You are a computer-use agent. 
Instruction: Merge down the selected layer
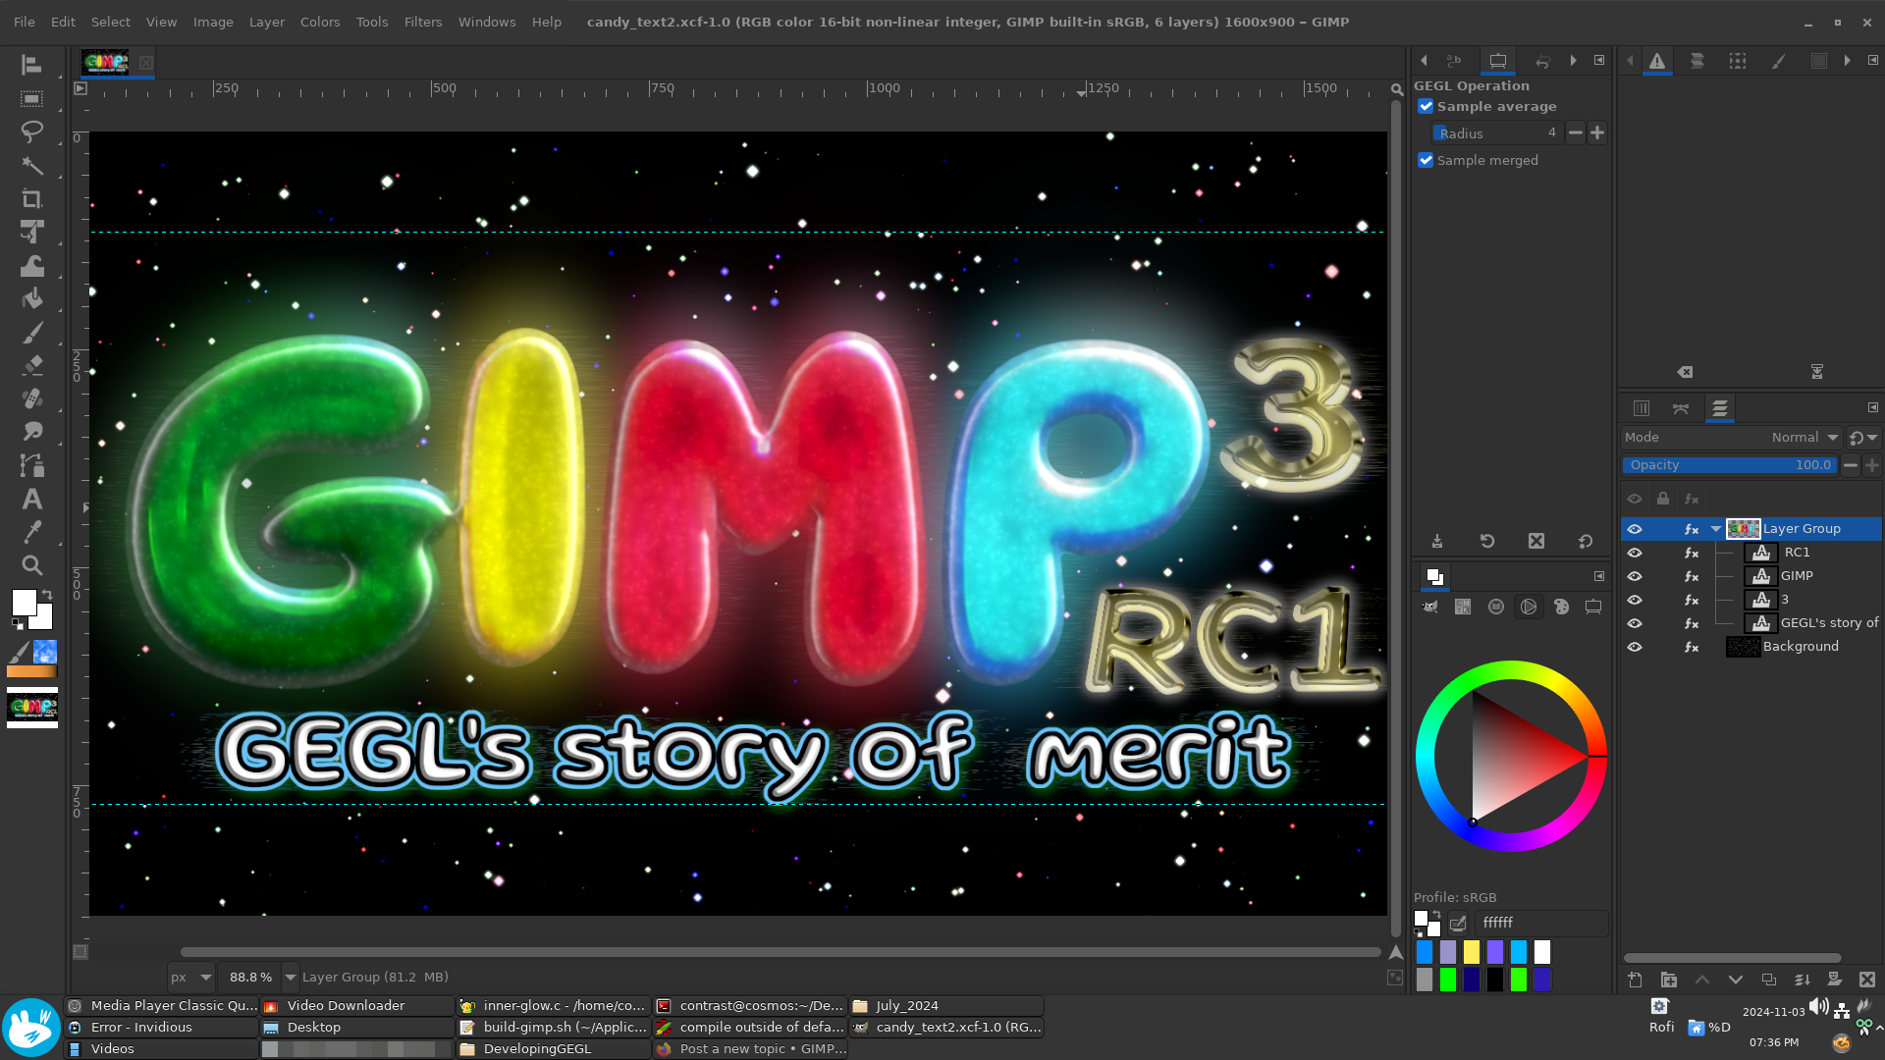(1803, 980)
